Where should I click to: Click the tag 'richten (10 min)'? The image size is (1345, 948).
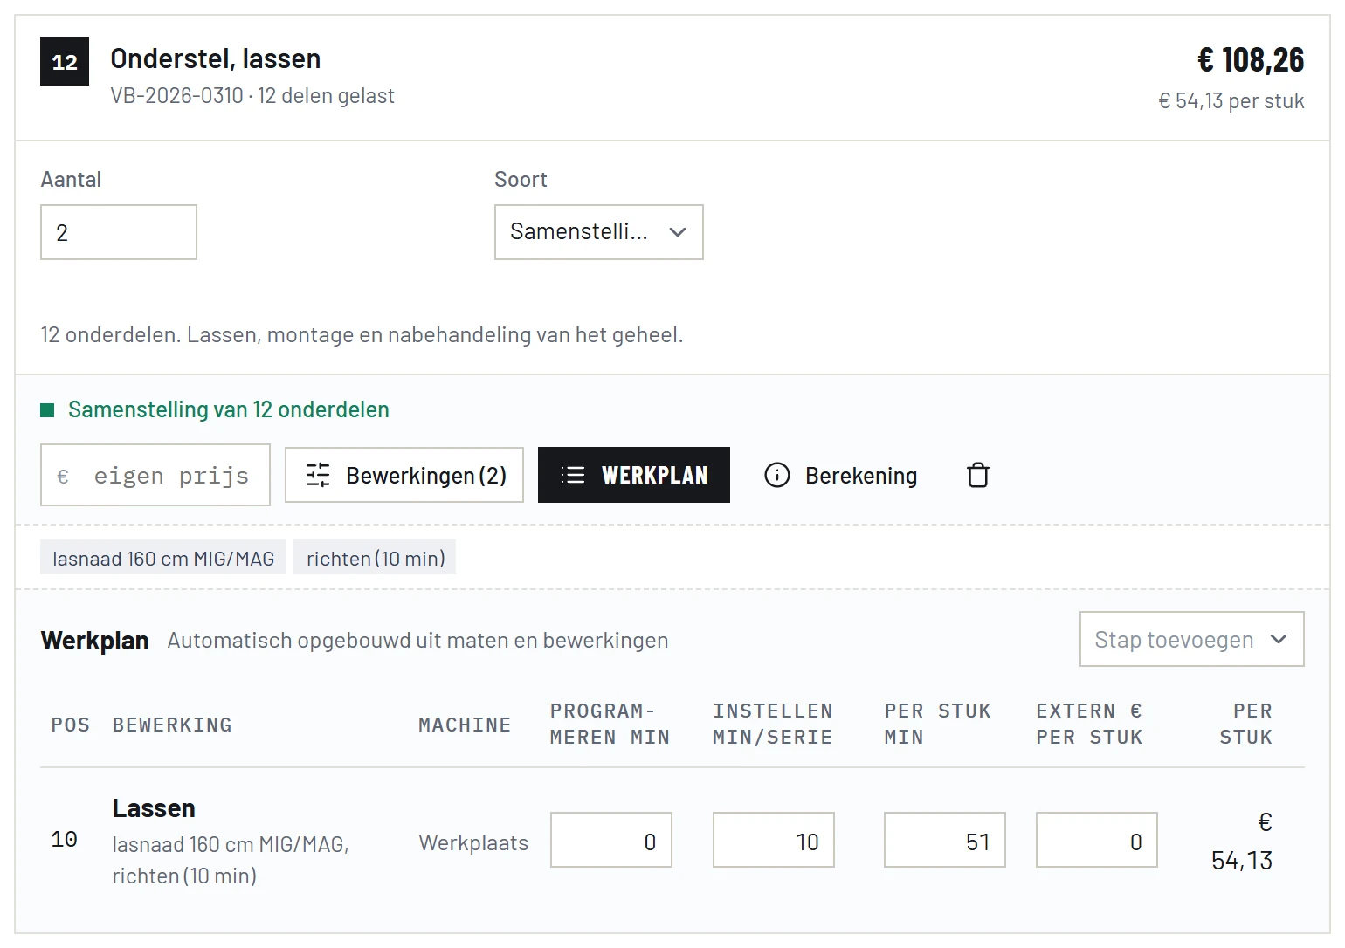(376, 558)
